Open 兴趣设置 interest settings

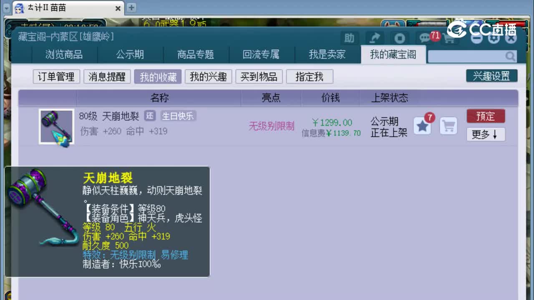491,76
